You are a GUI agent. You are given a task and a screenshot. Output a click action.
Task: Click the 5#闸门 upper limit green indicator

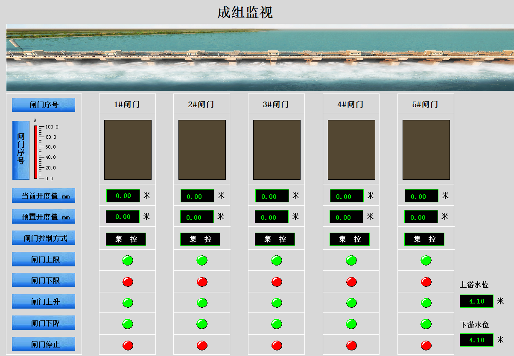pos(426,260)
